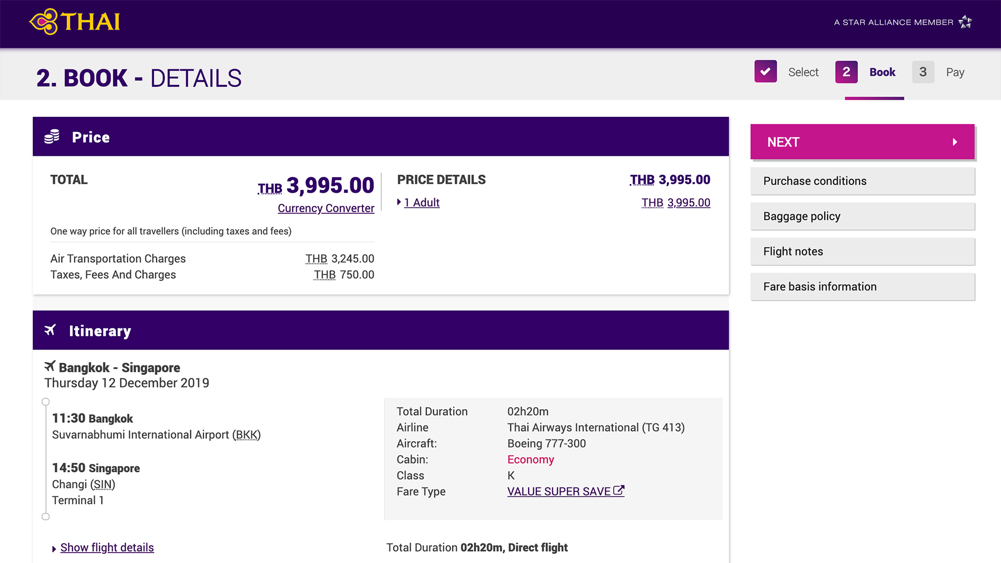
Task: Open the Book step tab
Action: [865, 72]
